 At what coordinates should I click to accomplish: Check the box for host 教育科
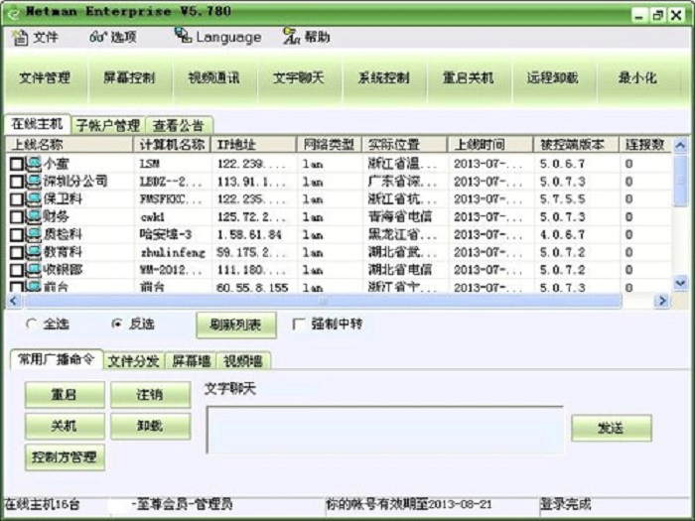click(17, 252)
